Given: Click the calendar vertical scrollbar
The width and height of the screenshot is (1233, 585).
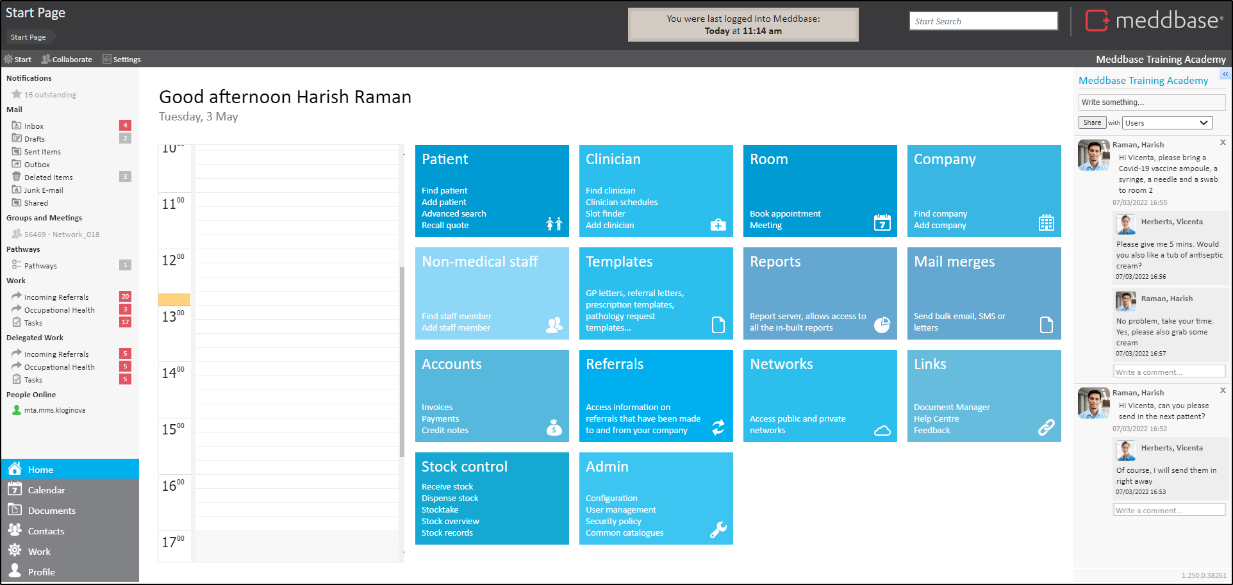Looking at the screenshot, I should click(402, 359).
